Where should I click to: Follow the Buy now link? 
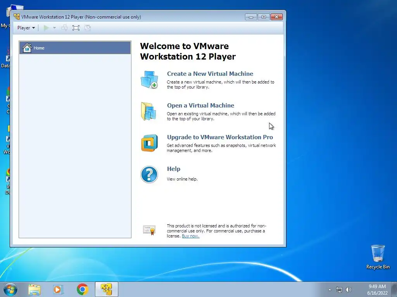190,236
